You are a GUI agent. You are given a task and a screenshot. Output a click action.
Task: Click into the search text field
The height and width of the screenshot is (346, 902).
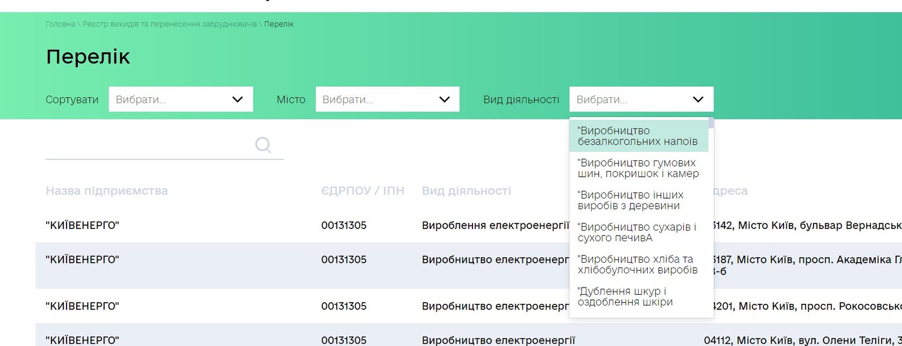point(148,146)
